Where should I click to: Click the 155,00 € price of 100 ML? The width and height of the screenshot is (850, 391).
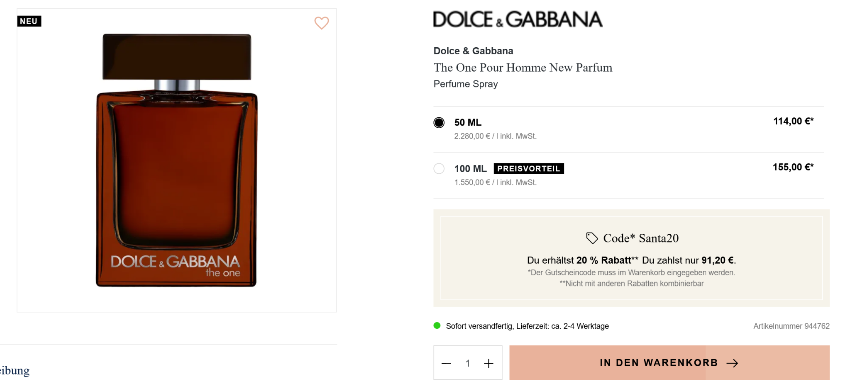[793, 167]
